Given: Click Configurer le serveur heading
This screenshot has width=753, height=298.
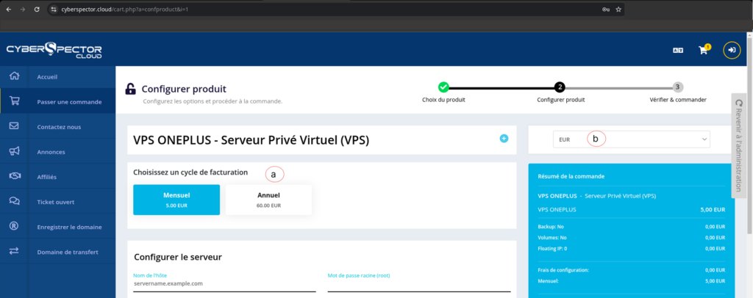Looking at the screenshot, I should pyautogui.click(x=178, y=257).
